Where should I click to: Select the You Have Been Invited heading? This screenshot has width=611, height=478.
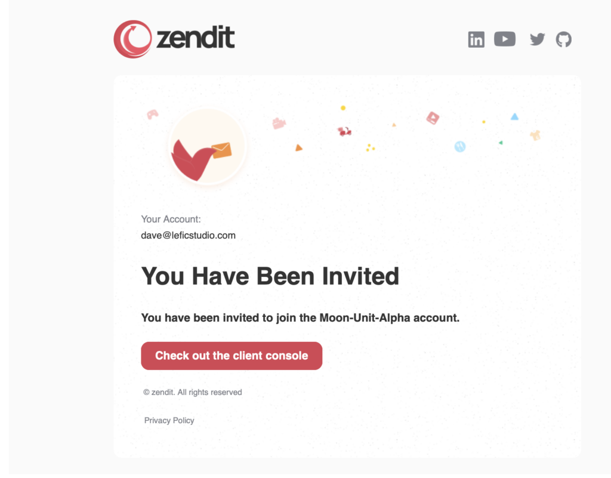[x=270, y=276]
